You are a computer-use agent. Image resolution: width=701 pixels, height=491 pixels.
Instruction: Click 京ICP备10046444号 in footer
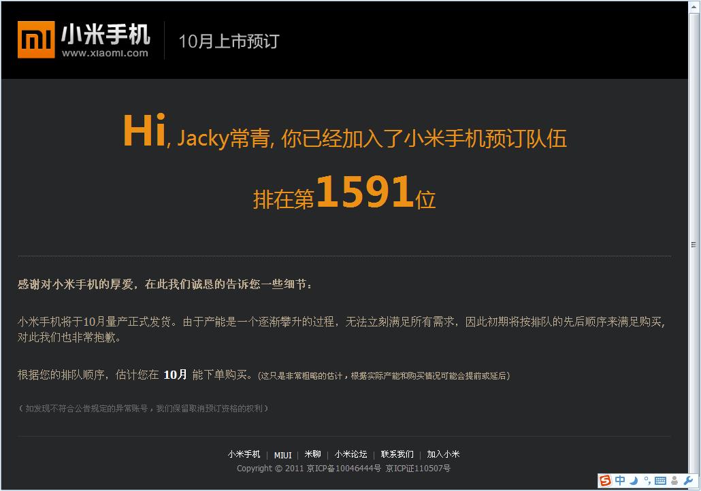click(344, 468)
